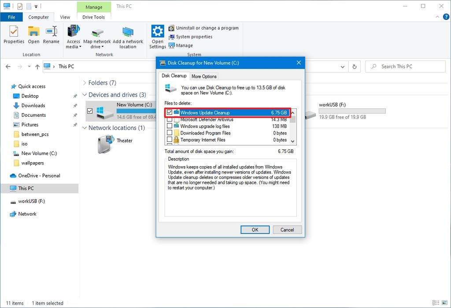Click the refresh icon beside the address bar
This screenshot has height=308, width=451.
pyautogui.click(x=355, y=66)
